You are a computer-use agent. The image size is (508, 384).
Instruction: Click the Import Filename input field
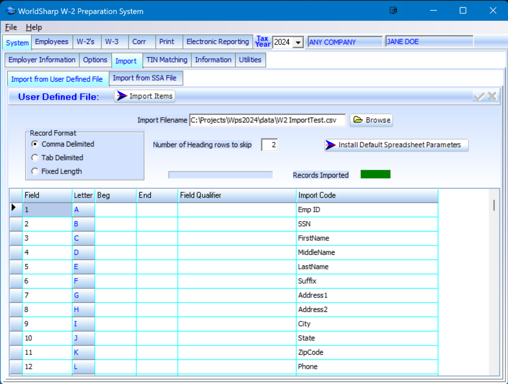(x=267, y=120)
